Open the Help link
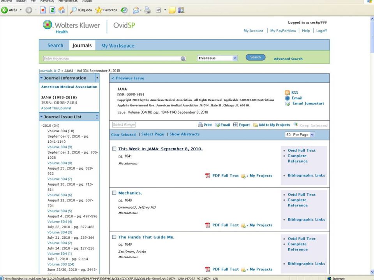Screen dimensions: 374x280 point(306,31)
